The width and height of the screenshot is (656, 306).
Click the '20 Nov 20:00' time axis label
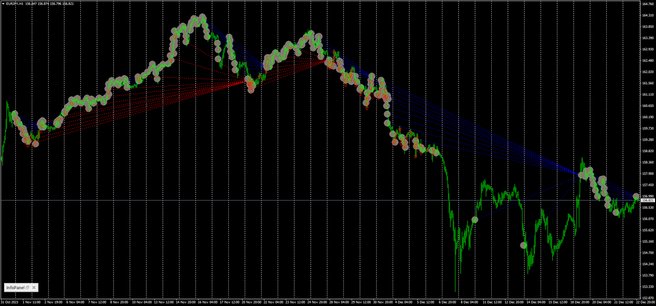[x=252, y=302]
